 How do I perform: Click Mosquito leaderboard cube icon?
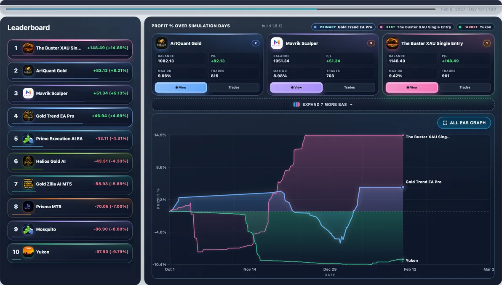[x=28, y=229]
